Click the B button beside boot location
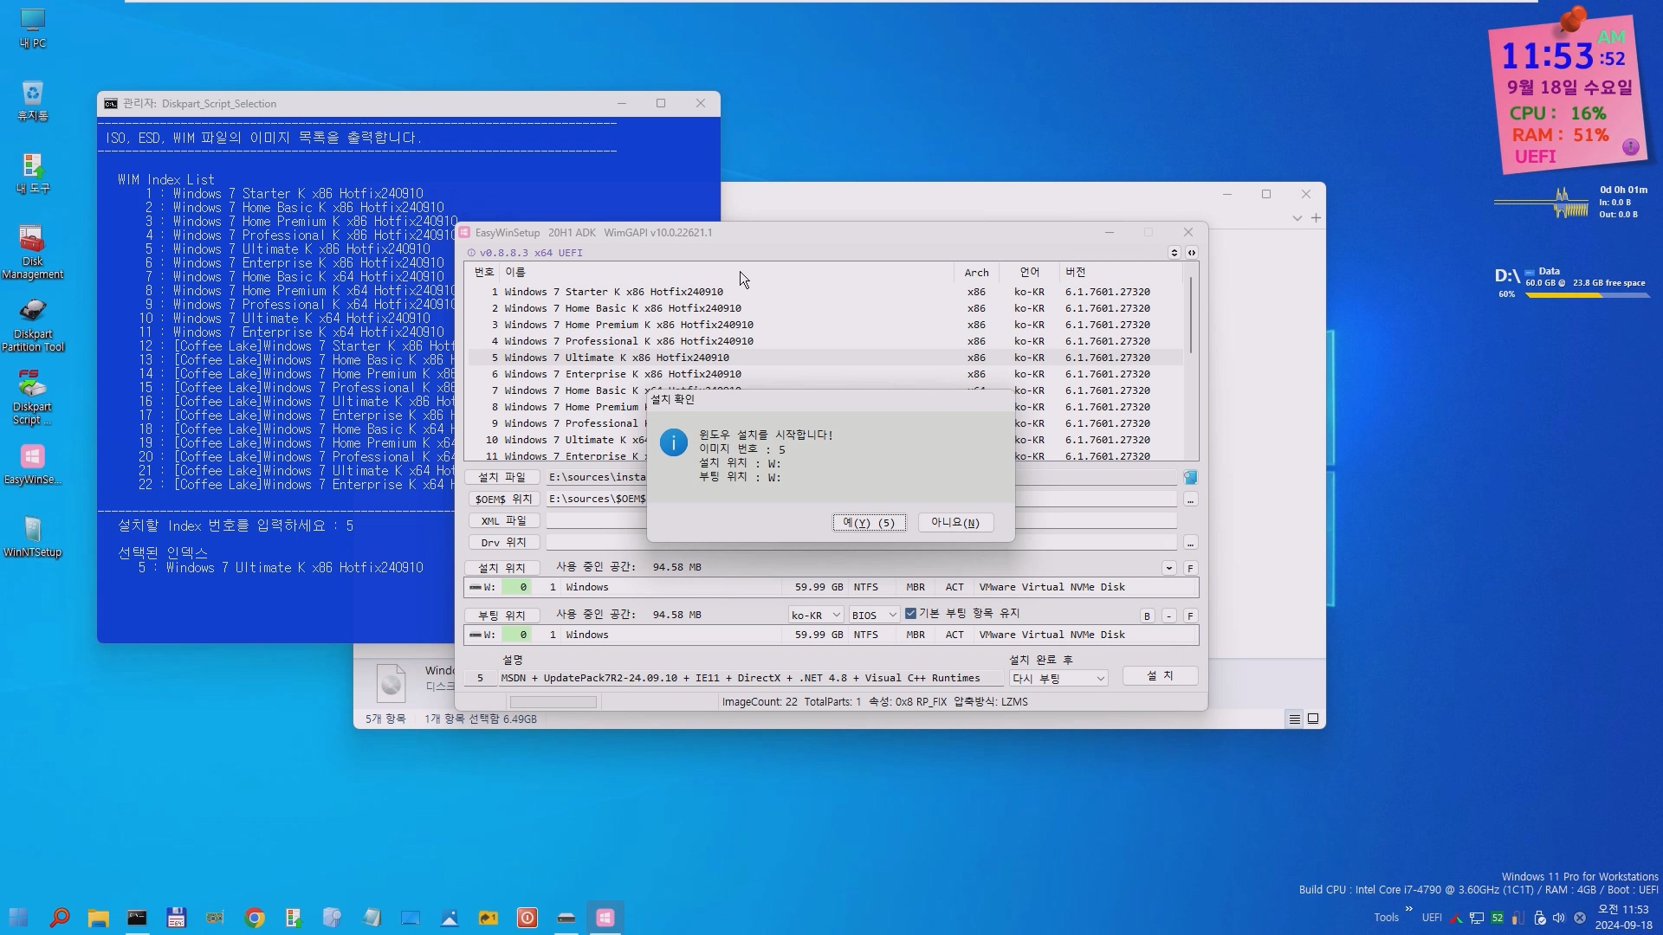Image resolution: width=1663 pixels, height=935 pixels. pos(1147,616)
